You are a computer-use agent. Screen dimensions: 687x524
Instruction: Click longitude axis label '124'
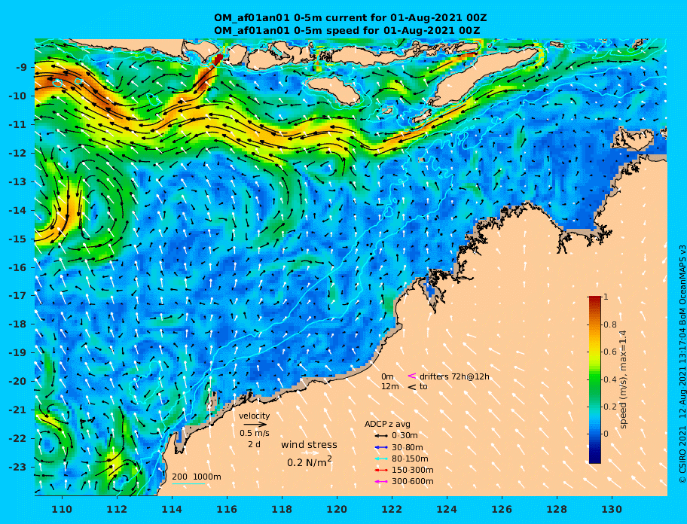(x=447, y=509)
